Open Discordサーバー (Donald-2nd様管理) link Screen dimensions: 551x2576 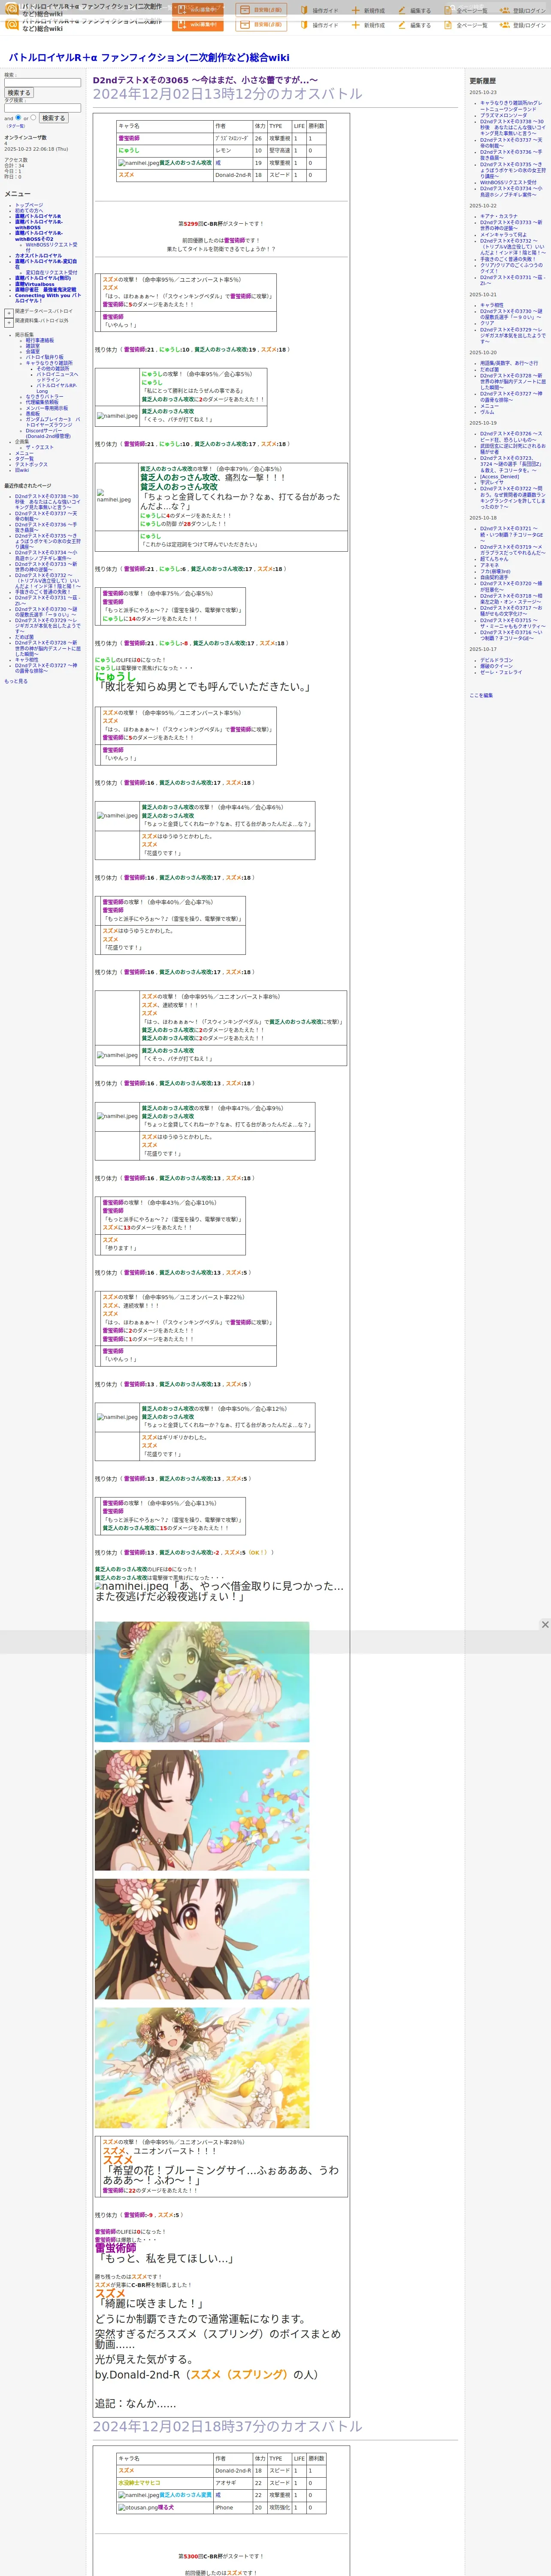tap(48, 434)
